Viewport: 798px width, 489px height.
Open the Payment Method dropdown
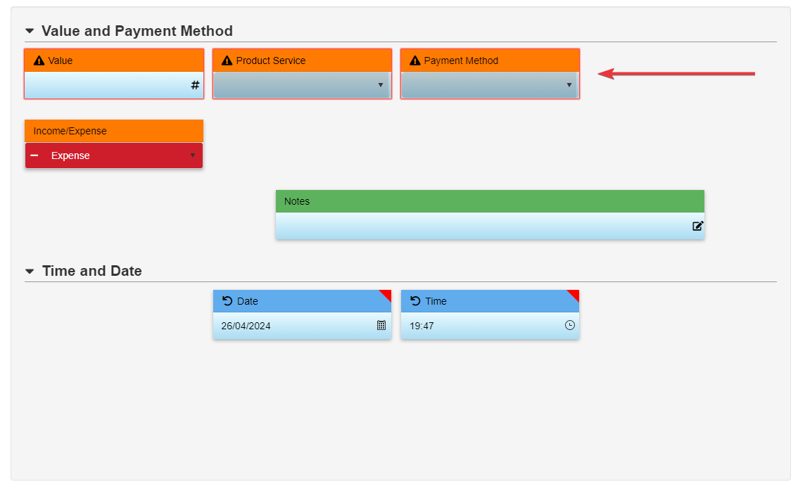click(490, 85)
